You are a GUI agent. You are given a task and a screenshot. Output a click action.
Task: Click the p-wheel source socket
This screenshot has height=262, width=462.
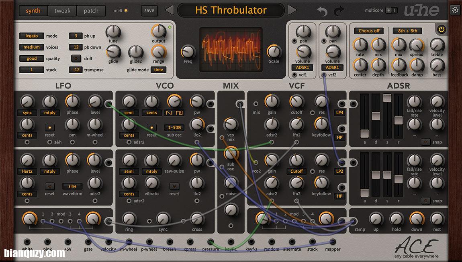(149, 242)
